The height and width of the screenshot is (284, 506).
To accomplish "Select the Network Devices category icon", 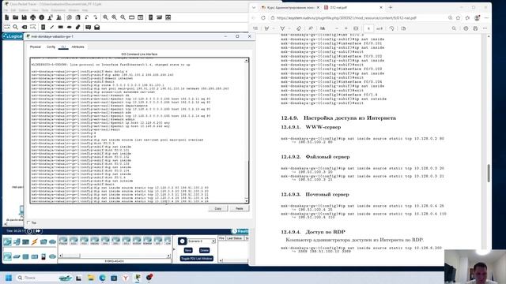I will pyautogui.click(x=7, y=241).
